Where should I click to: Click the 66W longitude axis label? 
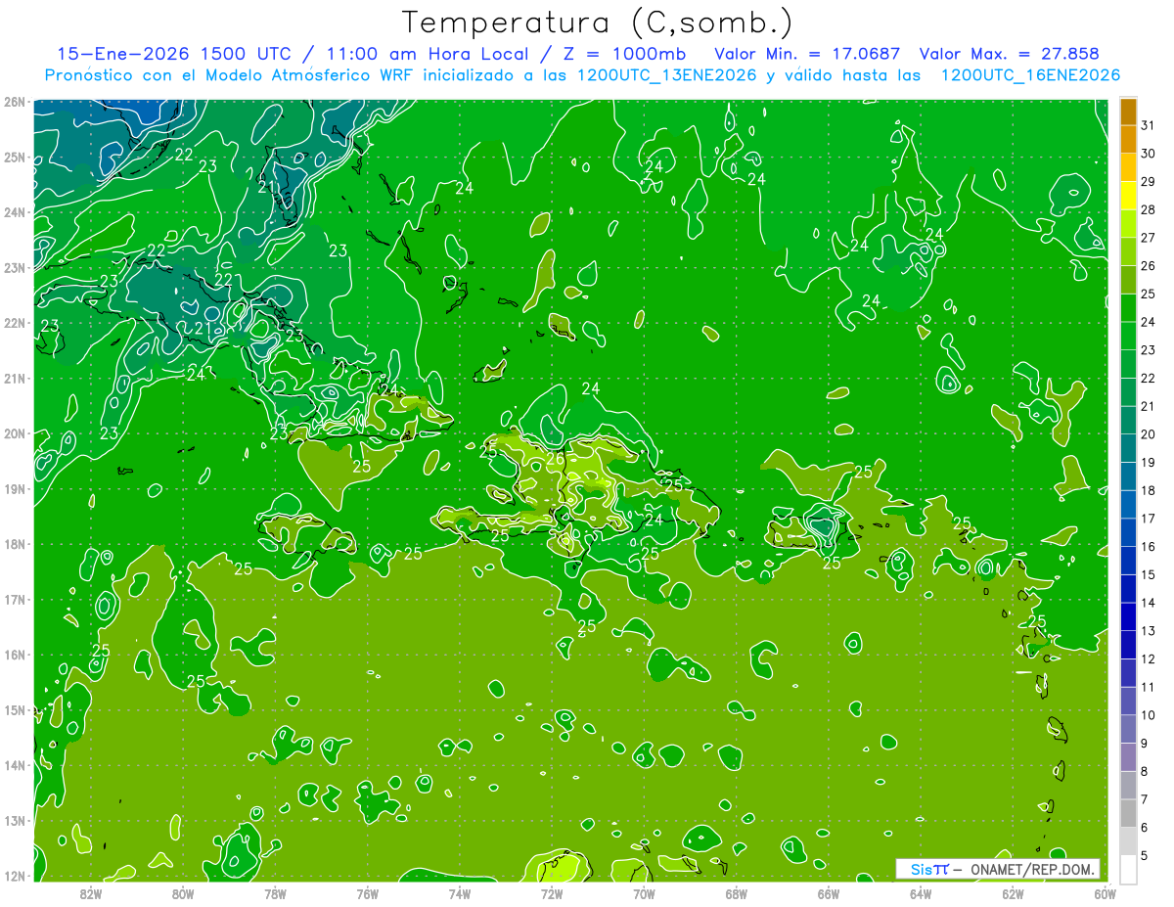coord(829,893)
